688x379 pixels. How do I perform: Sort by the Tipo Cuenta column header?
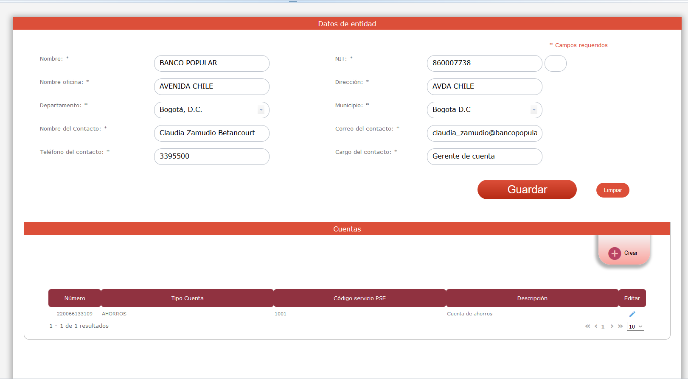click(x=187, y=298)
